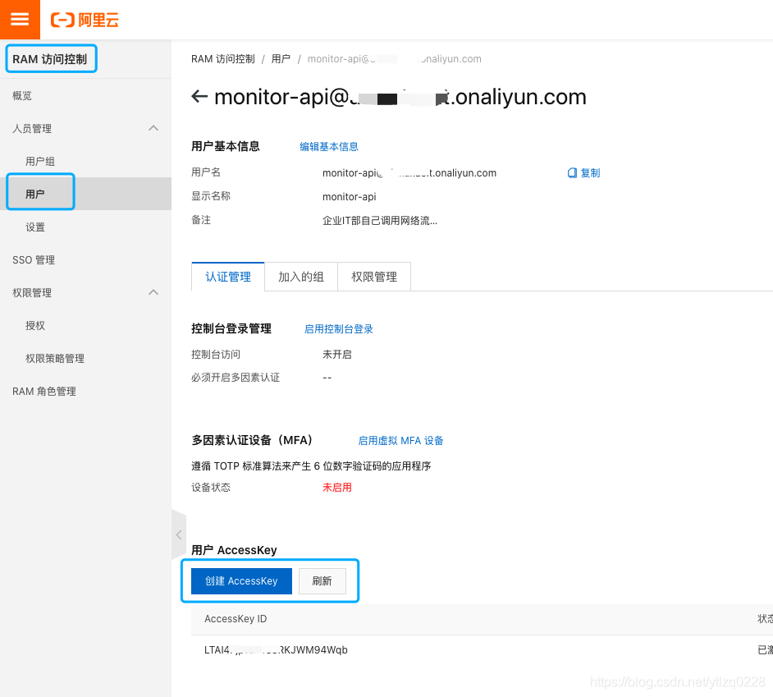Viewport: 773px width, 697px height.
Task: Open 用户组 in the sidebar
Action: (40, 161)
